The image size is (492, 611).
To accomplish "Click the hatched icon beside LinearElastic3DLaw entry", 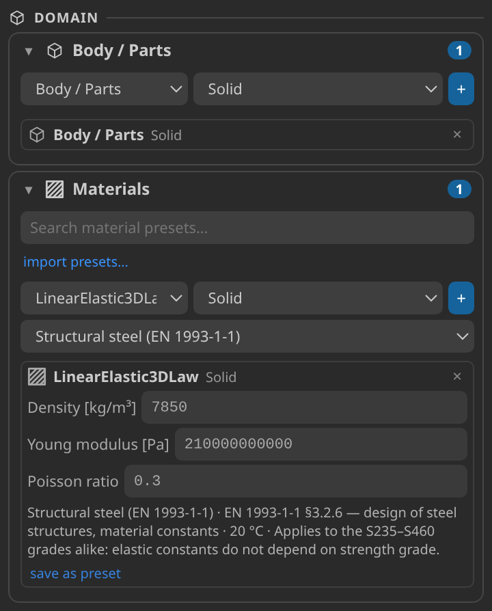I will click(37, 377).
